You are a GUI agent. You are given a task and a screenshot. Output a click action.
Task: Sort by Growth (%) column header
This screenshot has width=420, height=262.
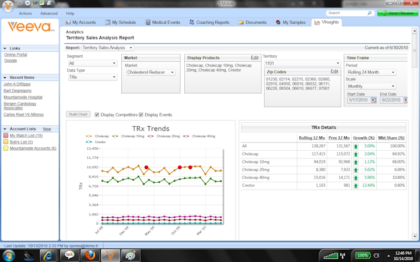[x=364, y=138]
